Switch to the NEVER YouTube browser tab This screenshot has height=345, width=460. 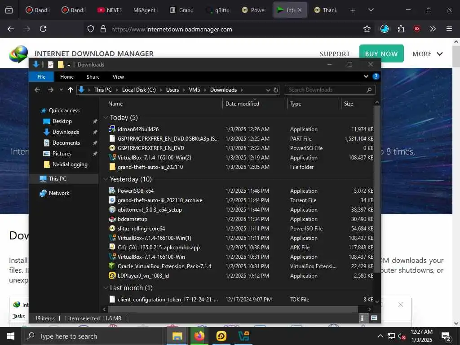point(110,10)
